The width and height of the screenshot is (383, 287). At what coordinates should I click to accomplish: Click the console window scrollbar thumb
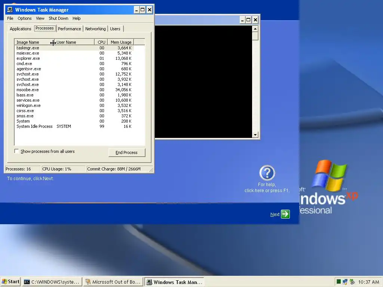coord(255,36)
